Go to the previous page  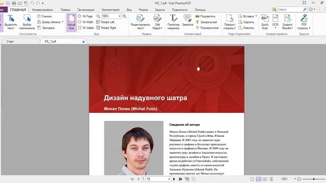click(x=138, y=179)
